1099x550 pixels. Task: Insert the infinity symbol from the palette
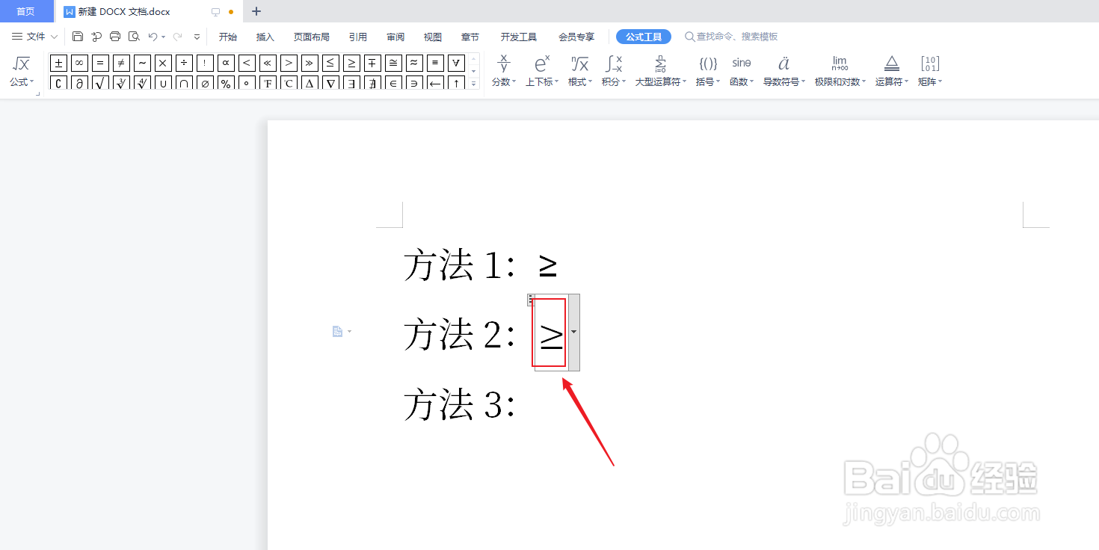pos(78,63)
